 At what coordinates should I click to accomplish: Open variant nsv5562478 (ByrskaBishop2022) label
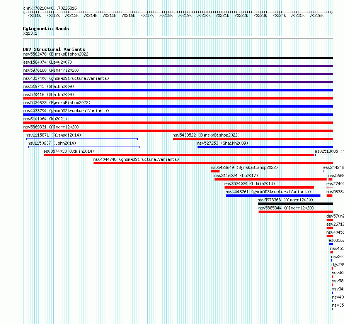(57, 54)
